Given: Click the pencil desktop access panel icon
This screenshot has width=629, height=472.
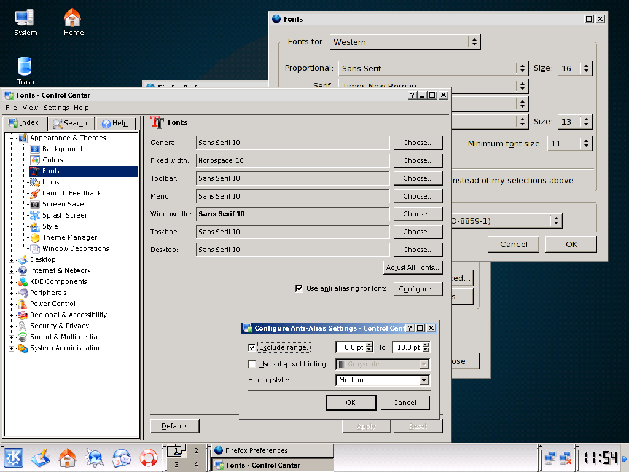Looking at the screenshot, I should point(41,458).
